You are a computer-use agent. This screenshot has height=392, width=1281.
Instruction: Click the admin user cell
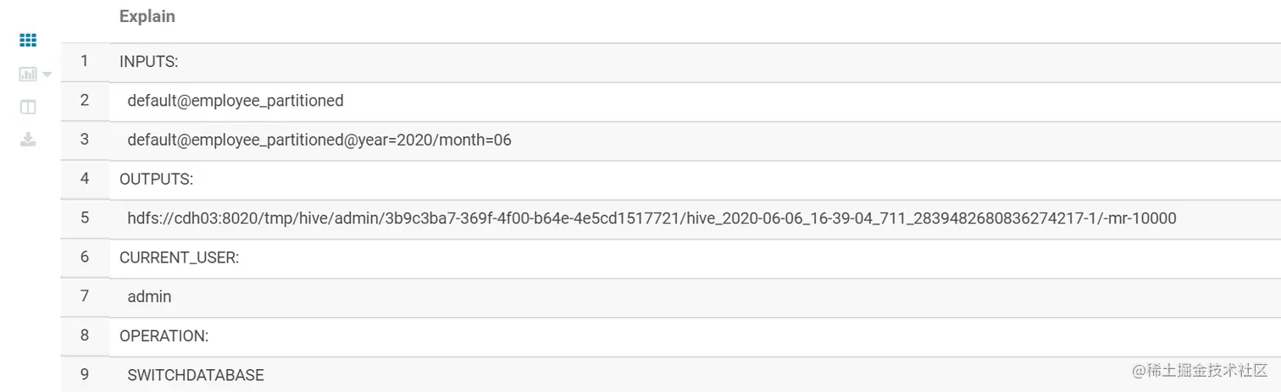[150, 296]
